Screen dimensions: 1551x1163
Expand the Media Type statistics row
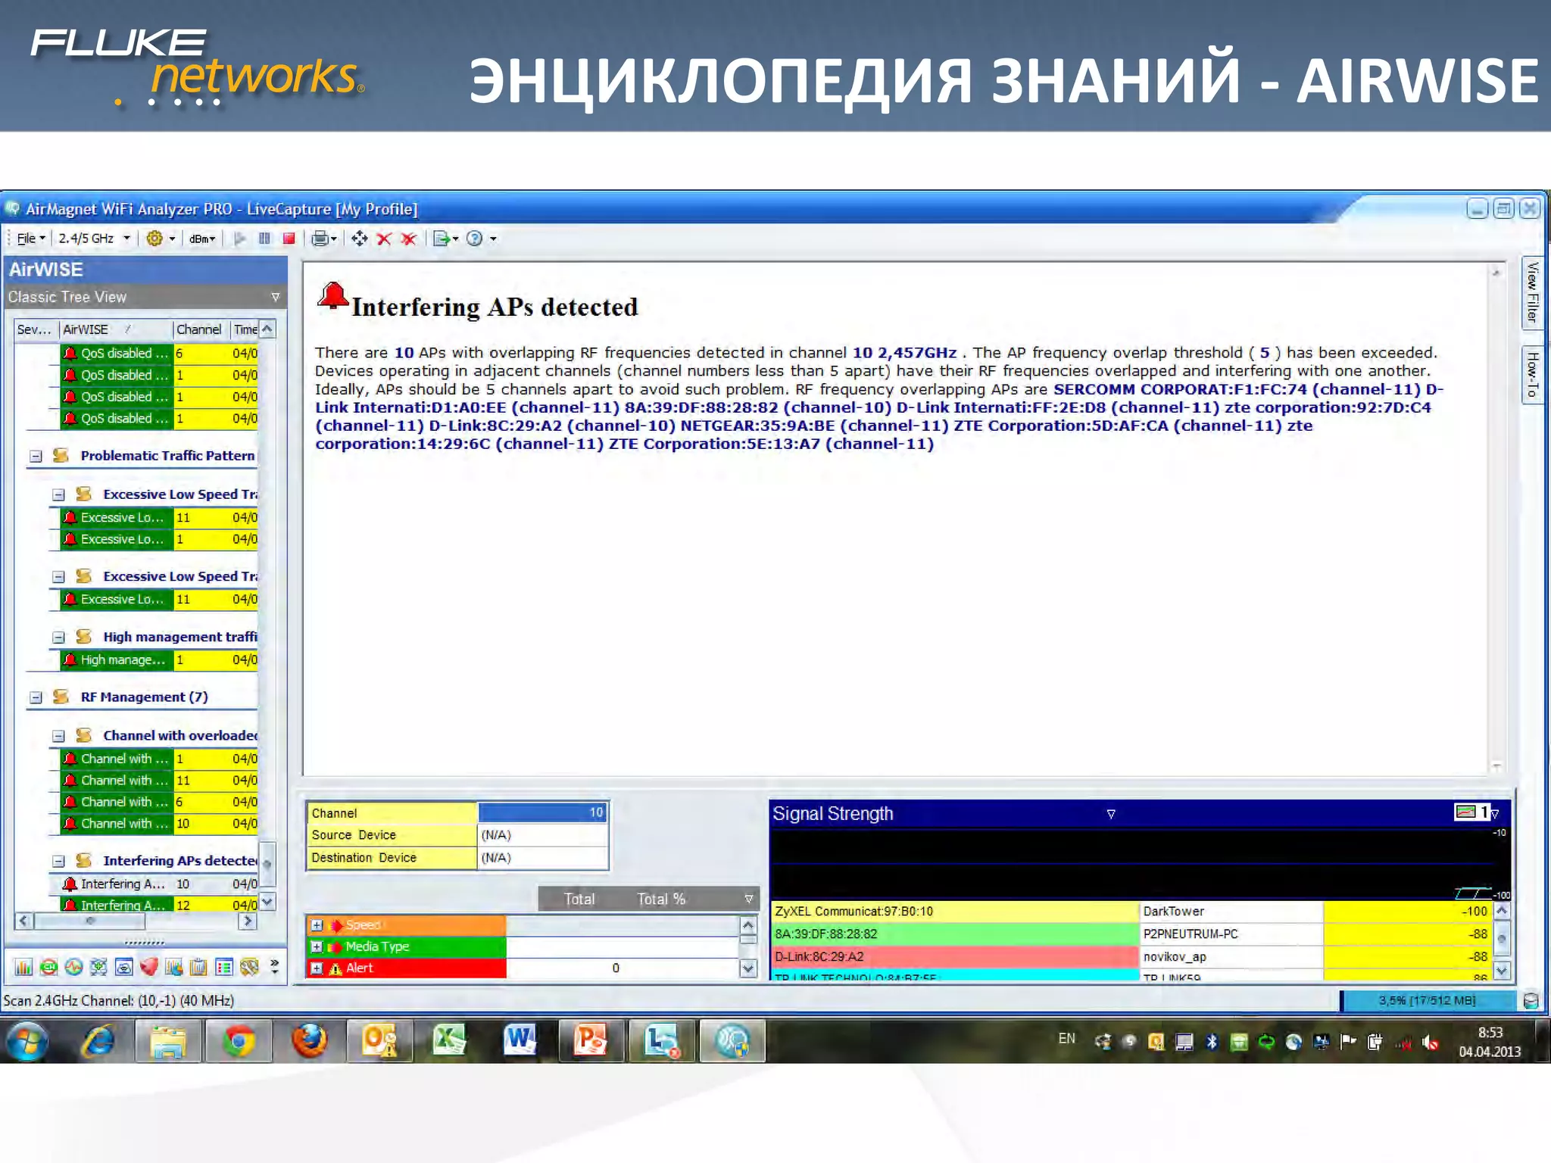click(x=317, y=946)
